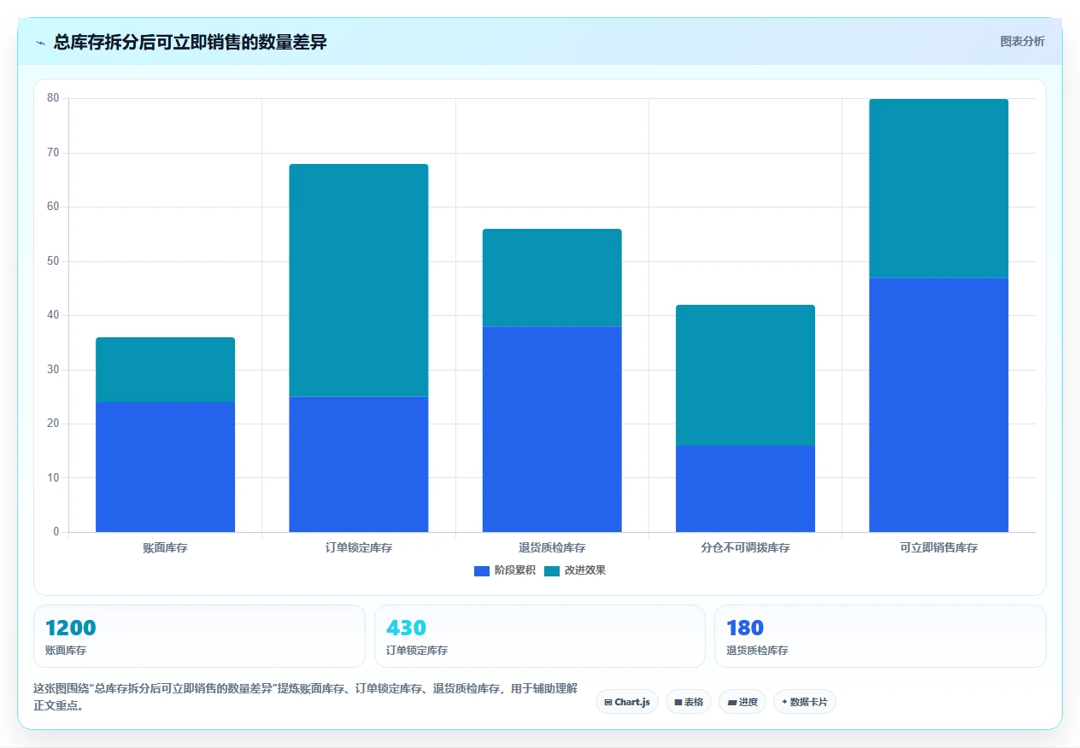This screenshot has width=1080, height=748.
Task: Select the 进度 tag chip
Action: 742,702
